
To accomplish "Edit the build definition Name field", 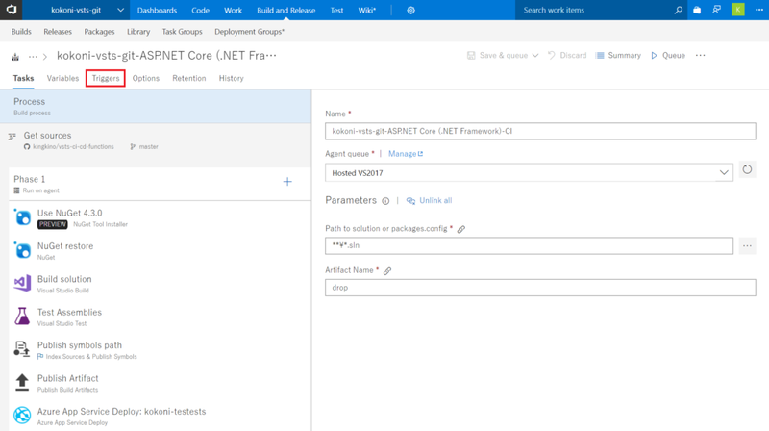I will click(x=540, y=131).
